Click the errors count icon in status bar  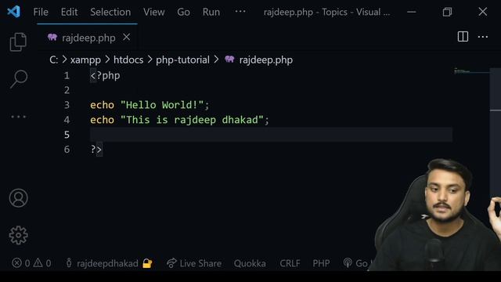[17, 263]
